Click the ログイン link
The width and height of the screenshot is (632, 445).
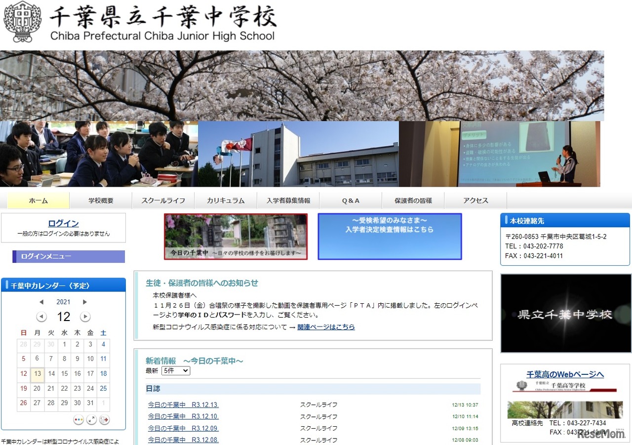point(63,223)
